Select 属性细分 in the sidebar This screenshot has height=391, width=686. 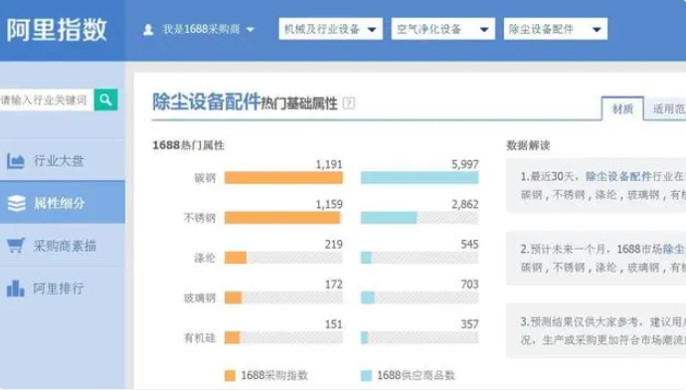click(62, 203)
